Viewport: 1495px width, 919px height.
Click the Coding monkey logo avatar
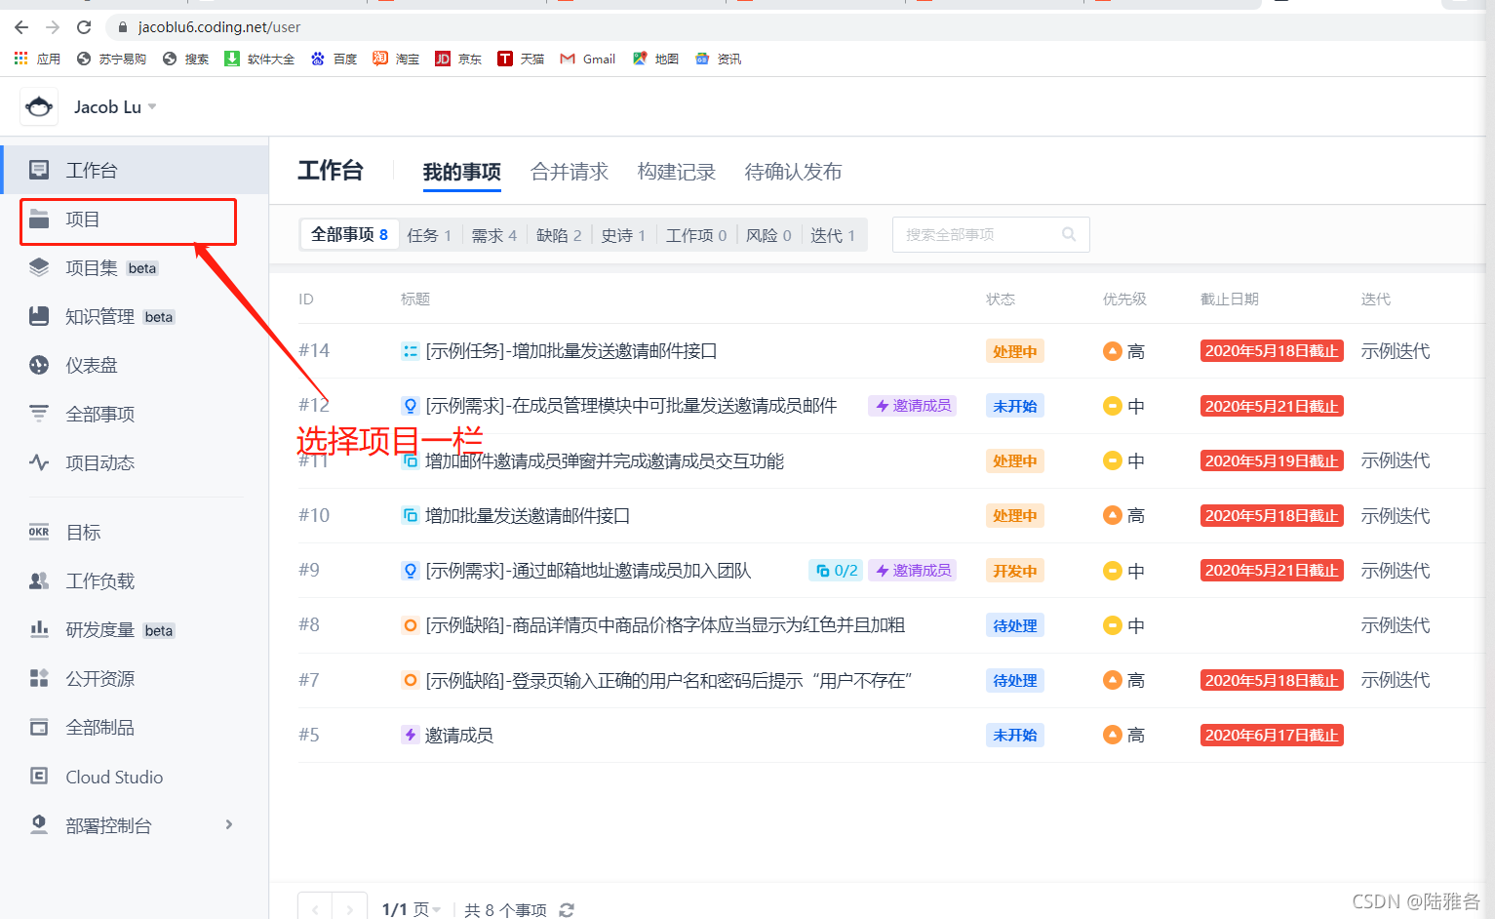(x=39, y=106)
